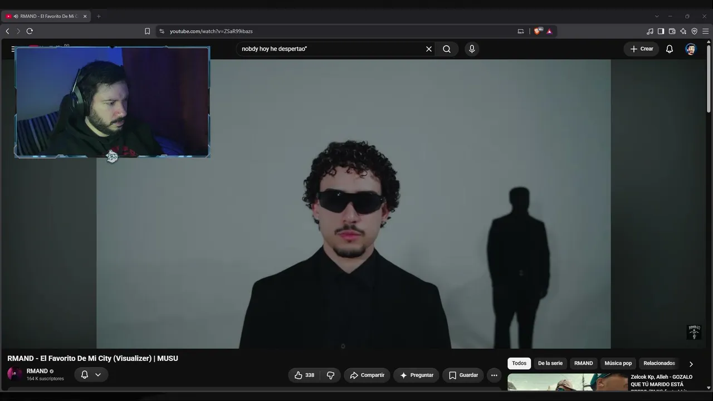Click the 164 K suscriptores text

45,379
